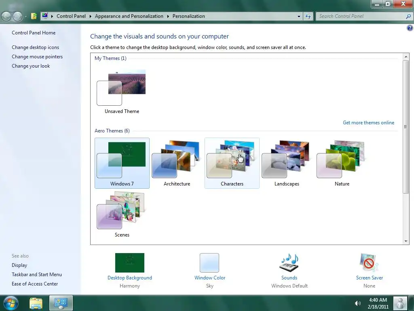The image size is (414, 311).
Task: Expand arrow before Control Panel breadcrumb
Action: [x=52, y=16]
